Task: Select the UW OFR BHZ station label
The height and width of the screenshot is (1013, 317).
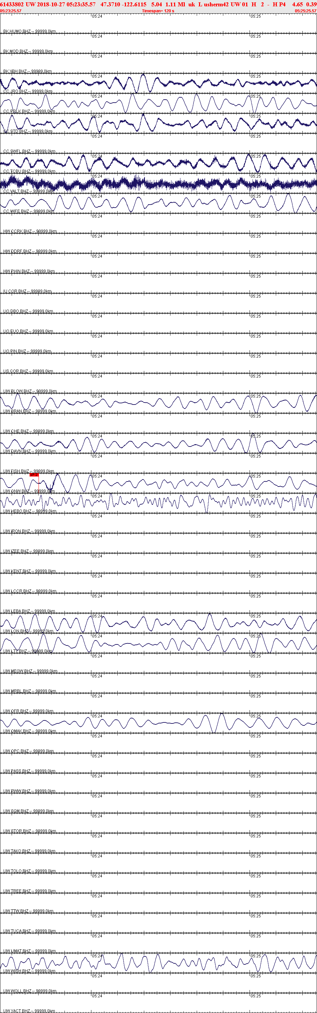Action: 29,711
